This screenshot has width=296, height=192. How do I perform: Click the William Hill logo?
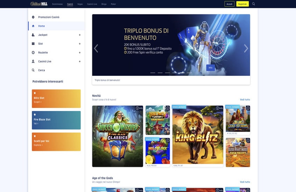(x=39, y=4)
